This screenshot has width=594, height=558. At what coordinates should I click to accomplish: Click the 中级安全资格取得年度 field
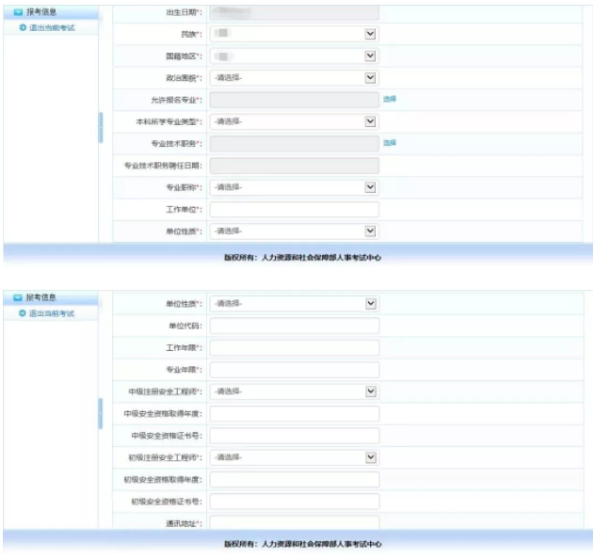[x=294, y=414]
